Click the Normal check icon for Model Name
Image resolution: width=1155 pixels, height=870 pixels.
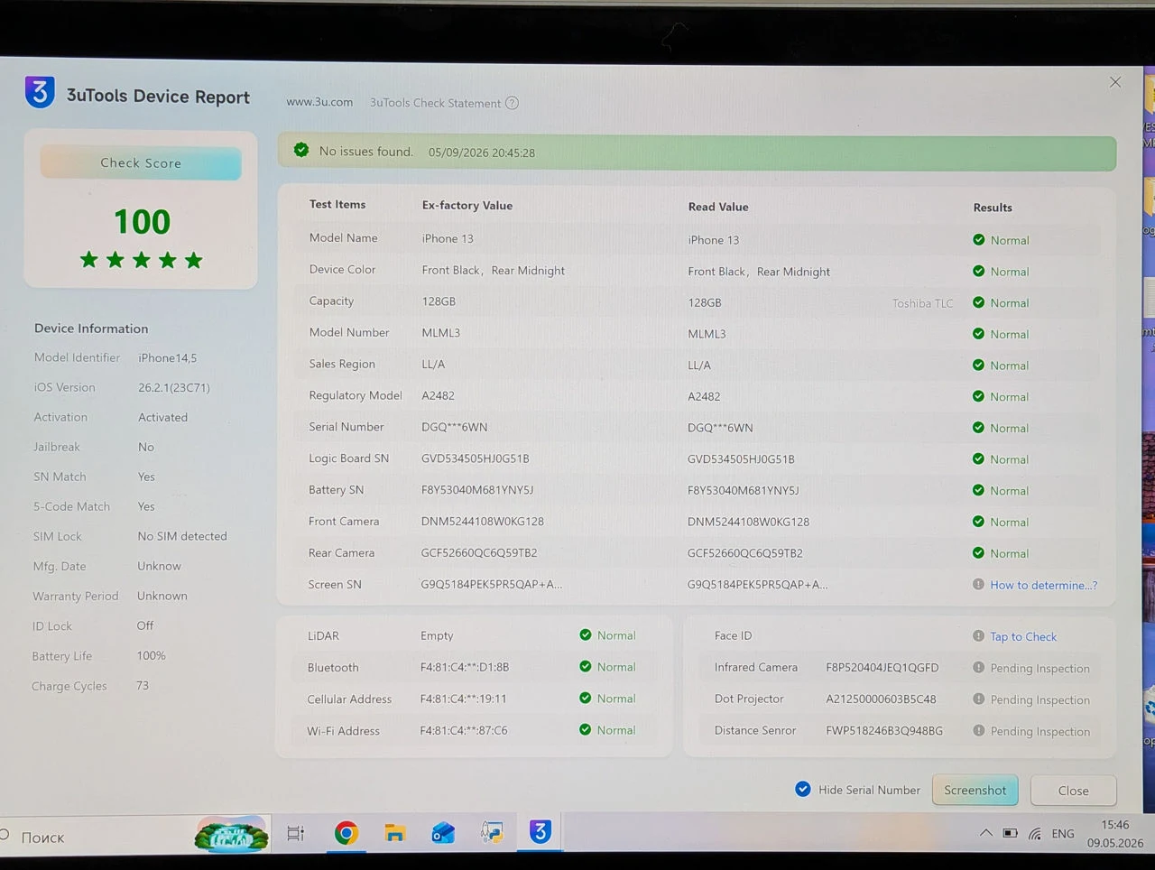point(979,240)
